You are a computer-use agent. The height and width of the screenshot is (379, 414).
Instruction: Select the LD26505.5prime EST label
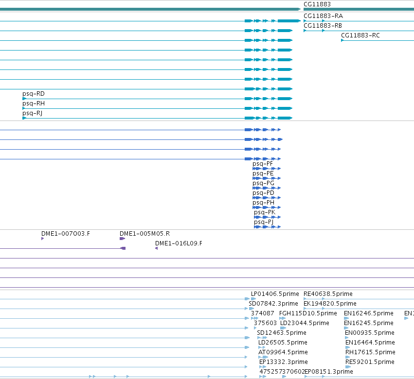[283, 343]
